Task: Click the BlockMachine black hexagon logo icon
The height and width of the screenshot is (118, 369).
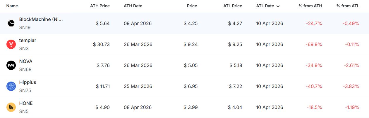Action: pyautogui.click(x=11, y=24)
